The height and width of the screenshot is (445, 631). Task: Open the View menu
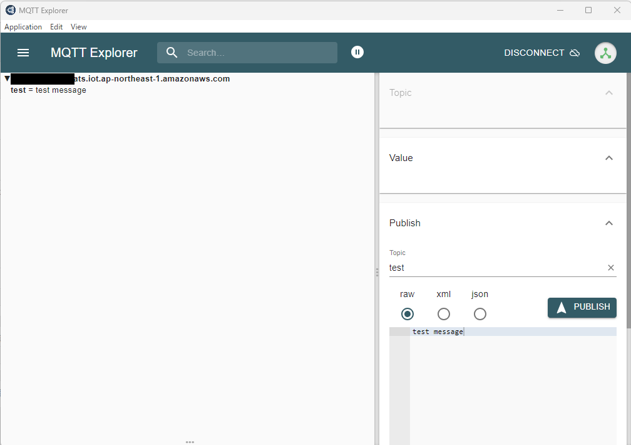pyautogui.click(x=78, y=27)
